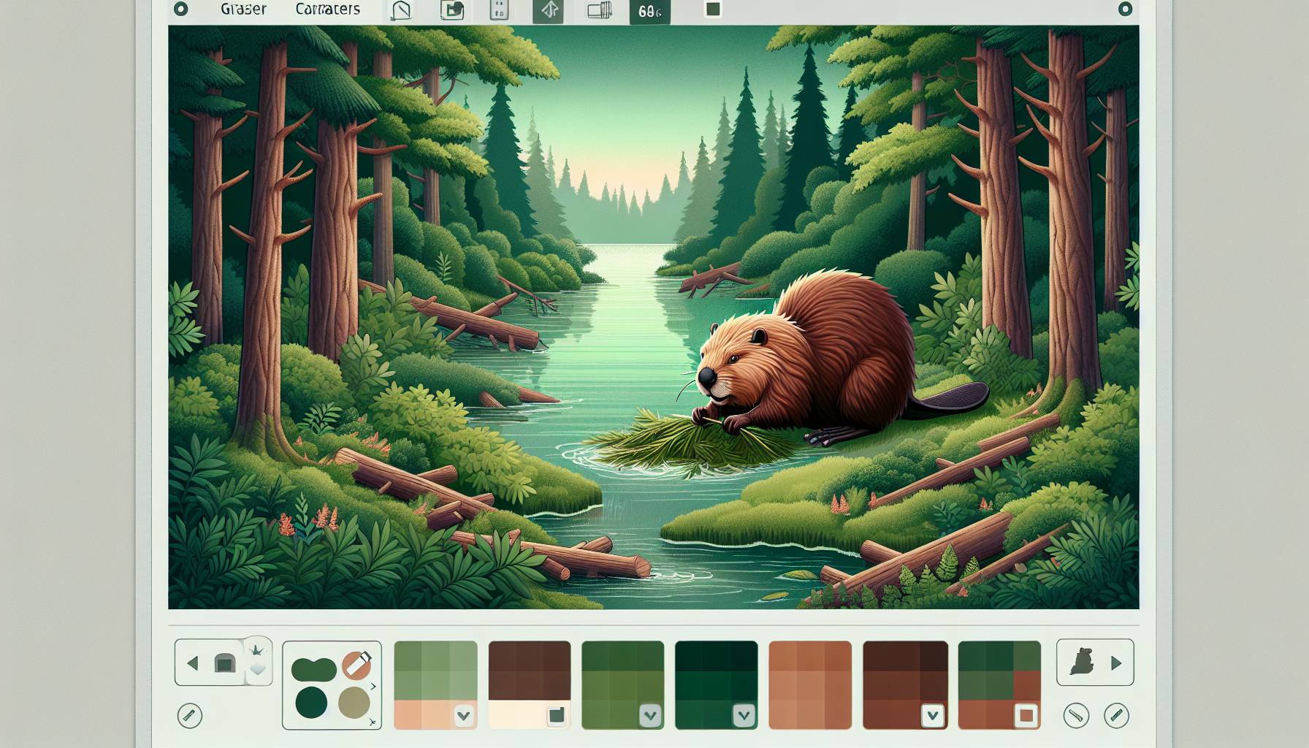Image resolution: width=1309 pixels, height=748 pixels.
Task: Open the Graser menu
Action: (243, 9)
